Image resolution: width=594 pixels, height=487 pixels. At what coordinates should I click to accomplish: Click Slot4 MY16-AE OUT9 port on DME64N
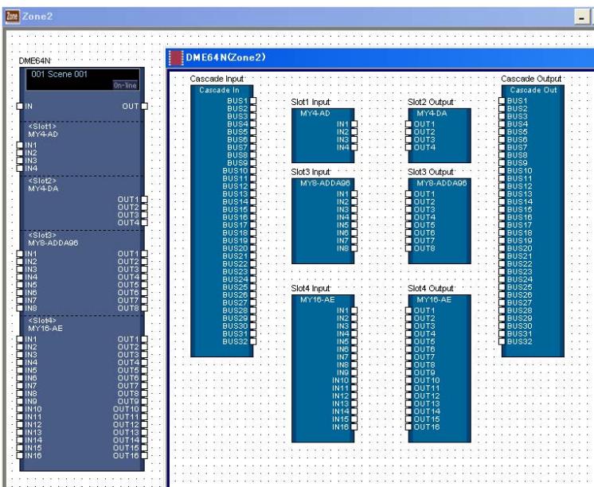(144, 401)
